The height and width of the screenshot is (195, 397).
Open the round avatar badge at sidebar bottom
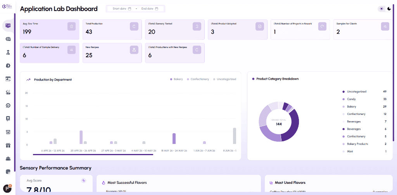(x=7, y=189)
